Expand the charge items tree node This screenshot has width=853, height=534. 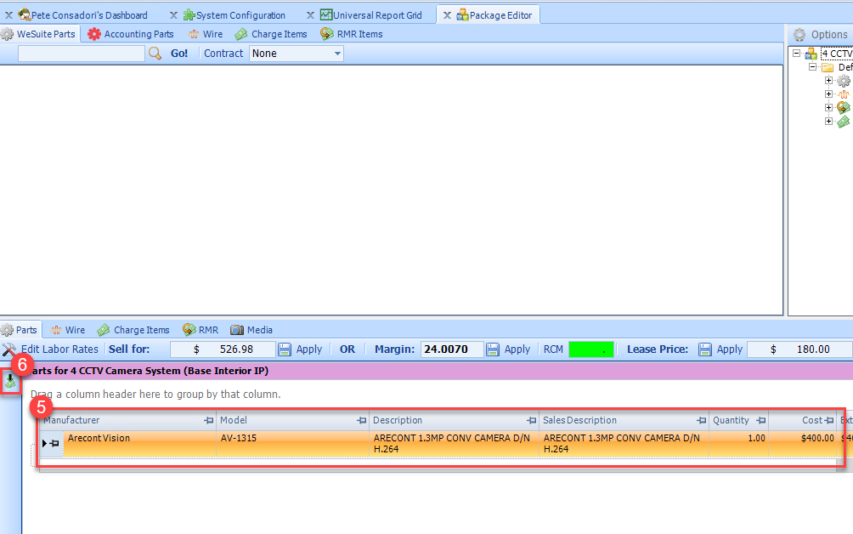pos(828,122)
